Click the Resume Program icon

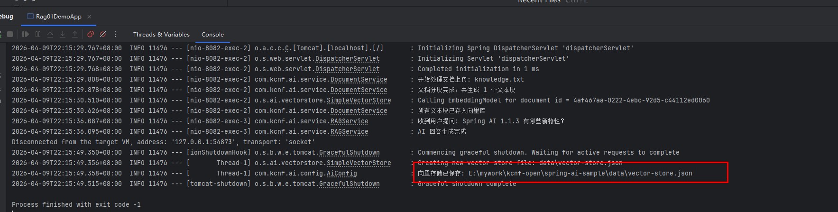pyautogui.click(x=26, y=34)
